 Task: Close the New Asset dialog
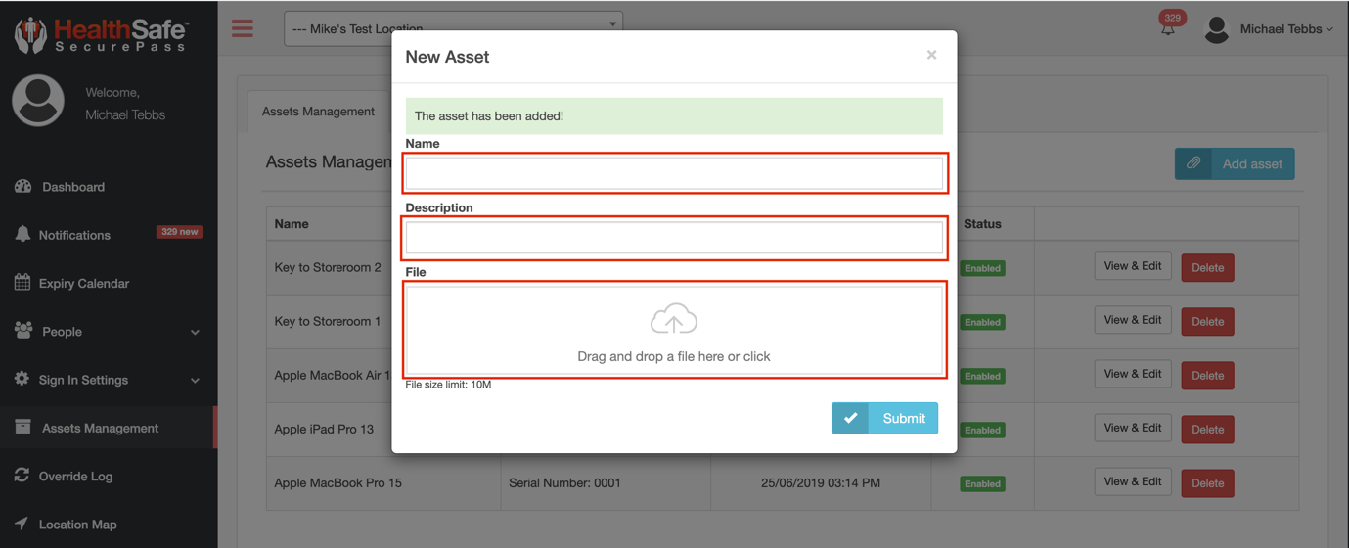click(x=931, y=55)
